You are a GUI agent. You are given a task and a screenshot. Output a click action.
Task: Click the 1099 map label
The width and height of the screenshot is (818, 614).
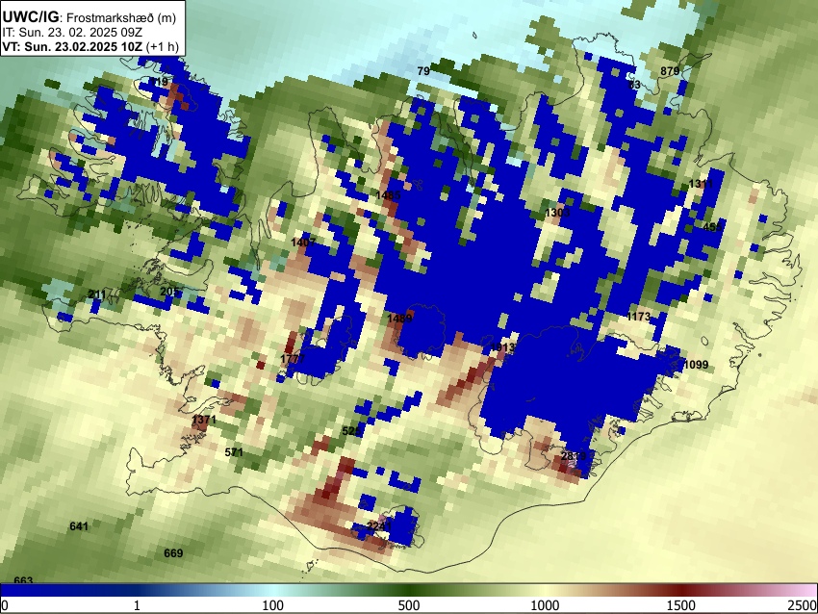pyautogui.click(x=696, y=364)
